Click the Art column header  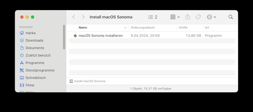(207, 28)
